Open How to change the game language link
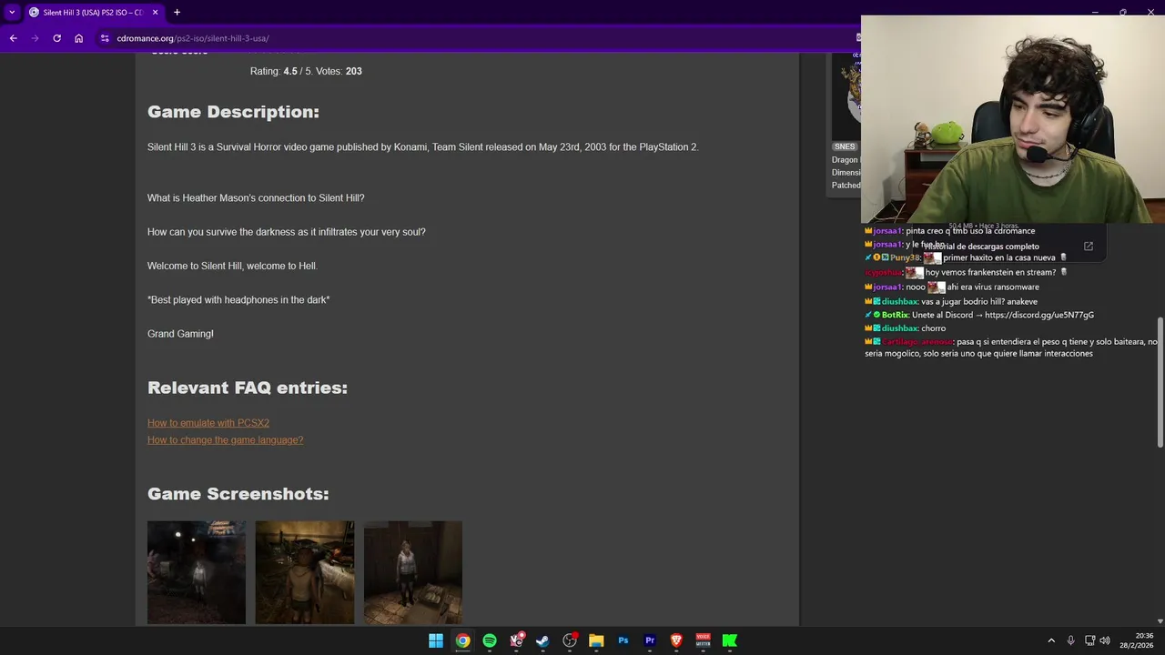Screen dimensions: 1165x655 225,440
